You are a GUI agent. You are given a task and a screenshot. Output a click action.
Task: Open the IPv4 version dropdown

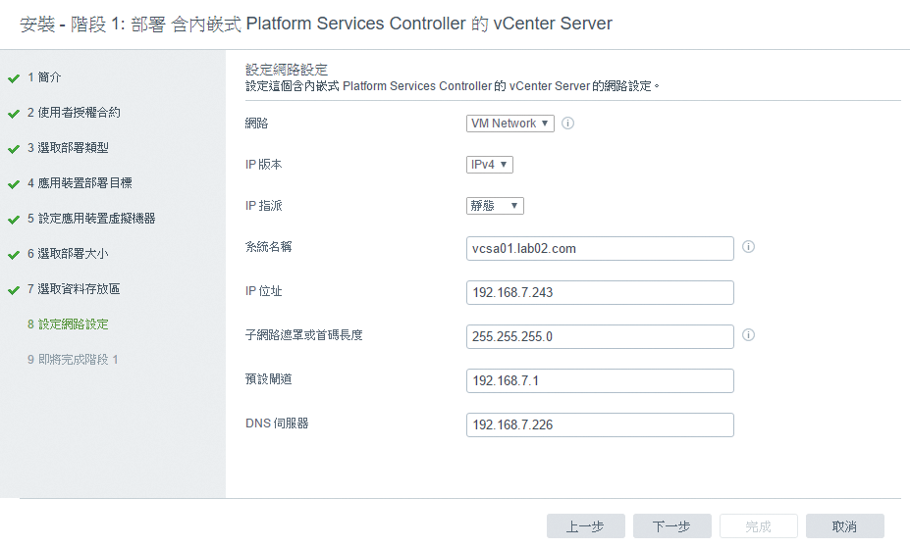tap(489, 165)
